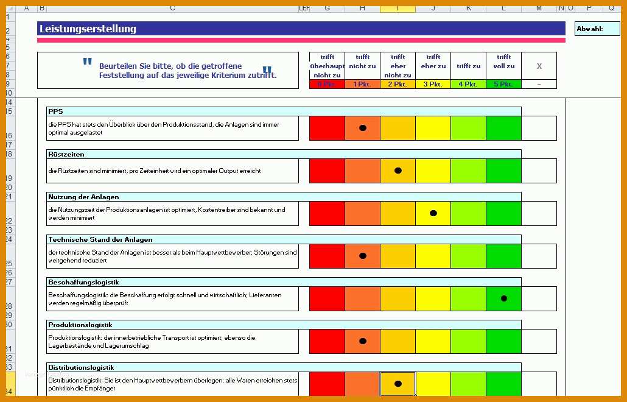This screenshot has height=402, width=627.
Task: Click the X column cell for Produktionslogistik
Action: pyautogui.click(x=539, y=342)
